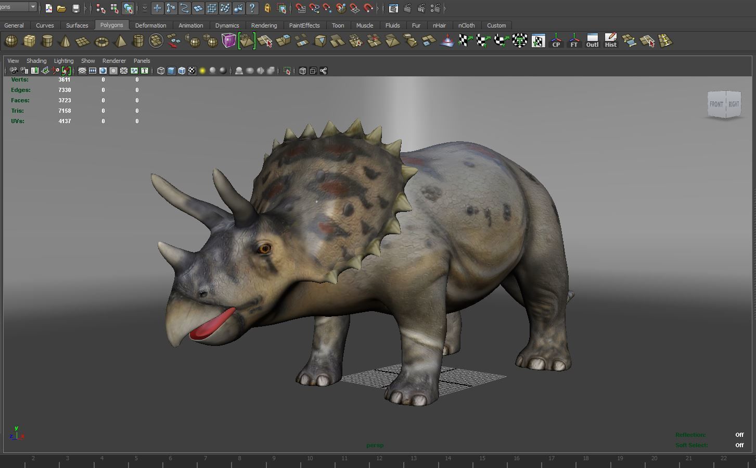This screenshot has height=468, width=756.
Task: Expand the selection mask options arrow
Action: click(145, 8)
